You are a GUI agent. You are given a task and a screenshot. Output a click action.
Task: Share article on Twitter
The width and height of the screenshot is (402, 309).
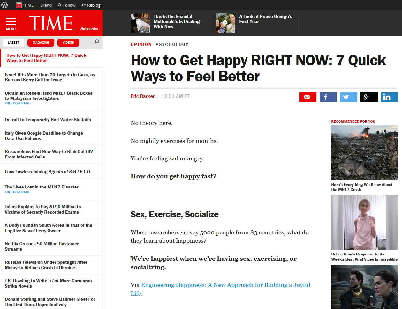(348, 97)
